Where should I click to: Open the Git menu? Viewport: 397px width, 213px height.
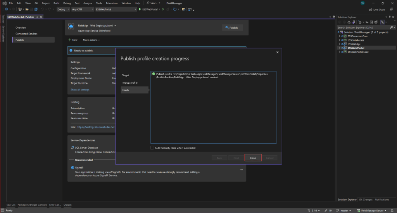(36, 3)
